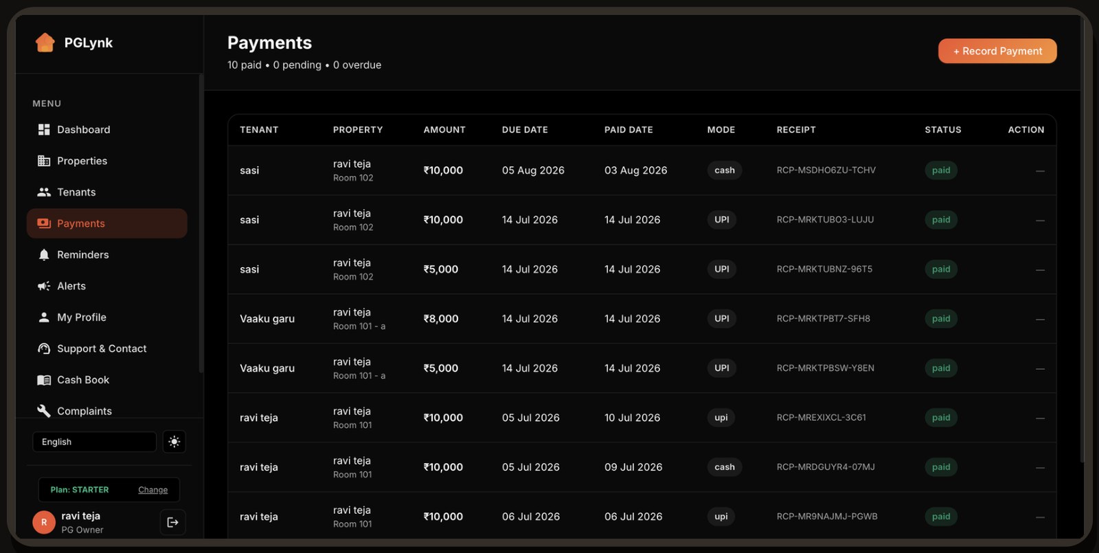Click the TENANT column header
The width and height of the screenshot is (1099, 553).
(x=259, y=130)
